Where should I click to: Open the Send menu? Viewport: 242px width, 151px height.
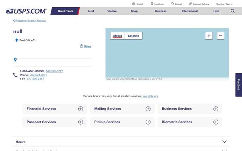(91, 11)
